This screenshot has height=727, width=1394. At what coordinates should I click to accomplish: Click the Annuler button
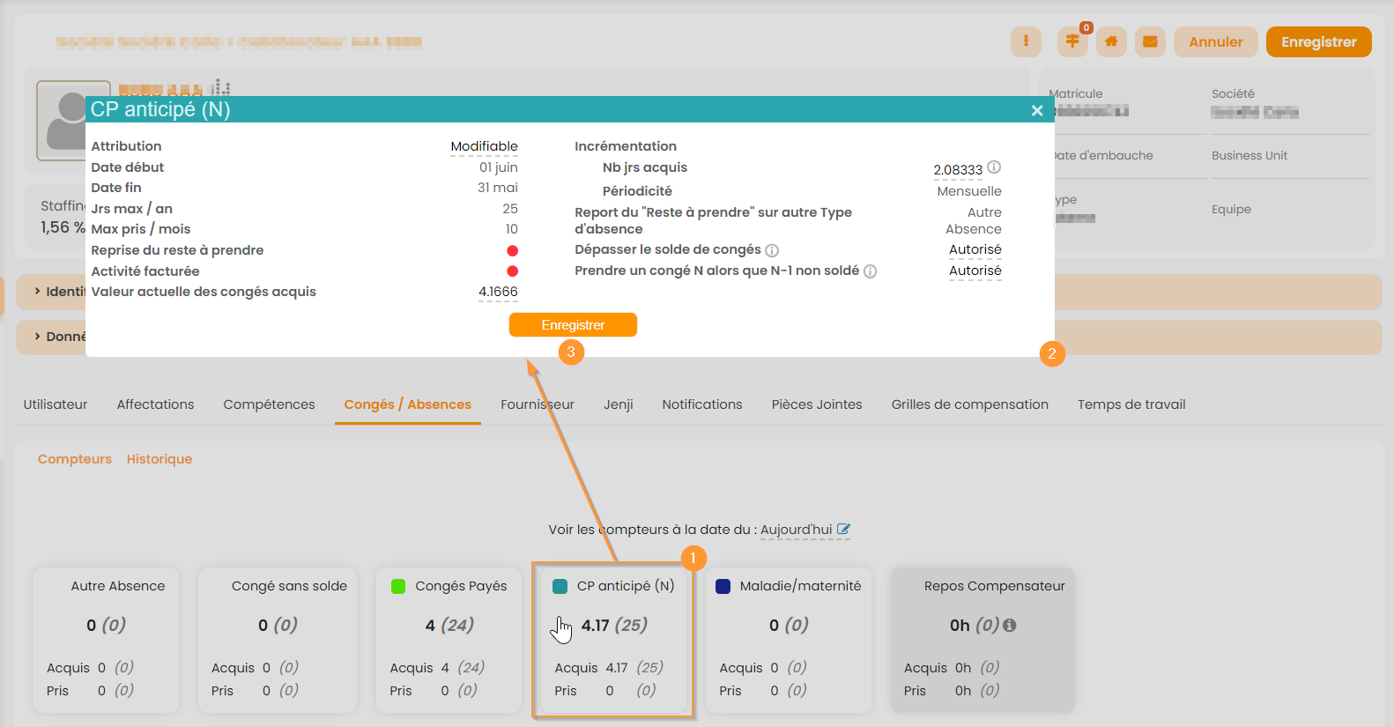click(x=1215, y=41)
